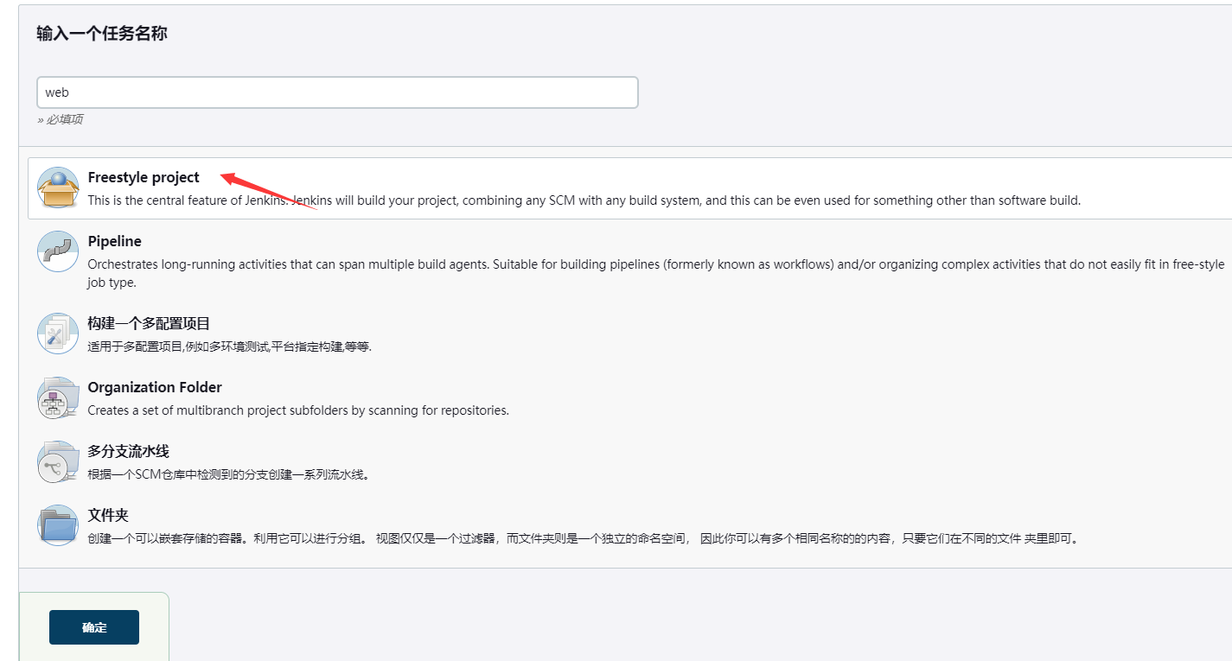The image size is (1232, 661).
Task: Focus the task name field containing "web"
Action: click(337, 92)
